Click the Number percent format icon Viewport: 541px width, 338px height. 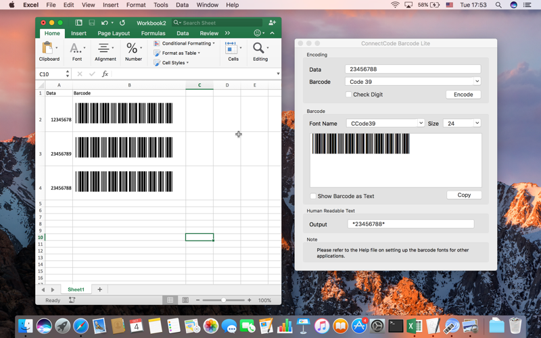tap(132, 48)
